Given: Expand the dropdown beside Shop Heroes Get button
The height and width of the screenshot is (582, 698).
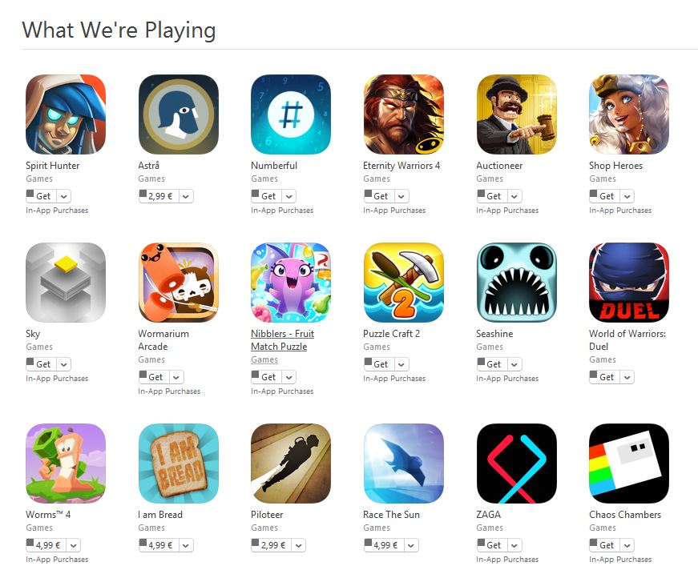Looking at the screenshot, I should click(x=627, y=196).
